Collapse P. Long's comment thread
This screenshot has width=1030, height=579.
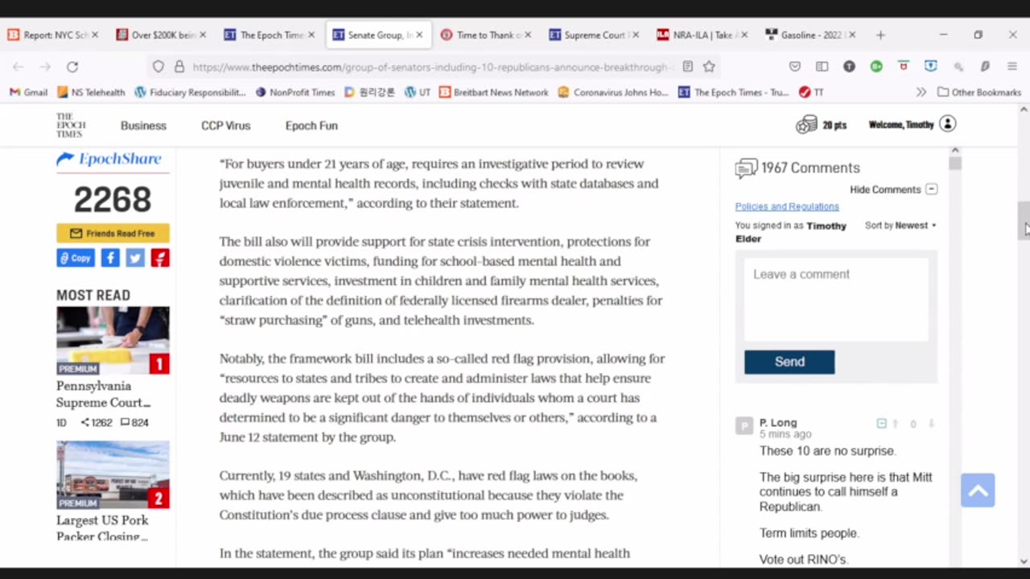point(881,424)
